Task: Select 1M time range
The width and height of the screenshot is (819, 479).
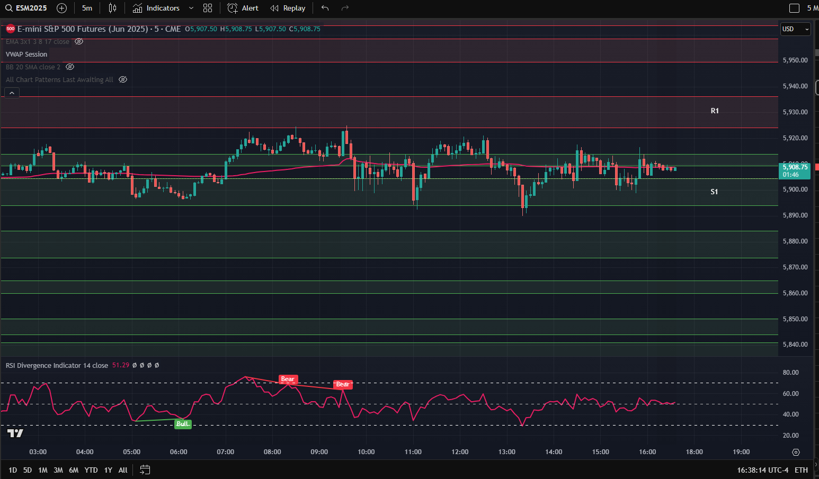Action: 43,470
